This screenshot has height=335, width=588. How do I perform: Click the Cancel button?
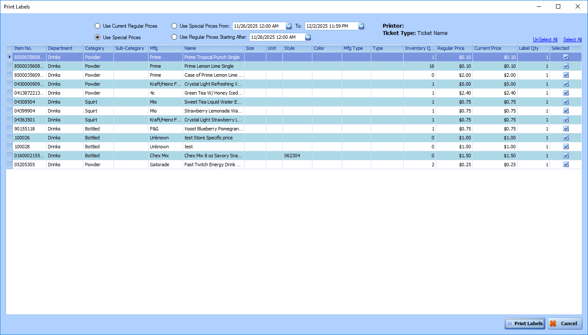(565, 323)
